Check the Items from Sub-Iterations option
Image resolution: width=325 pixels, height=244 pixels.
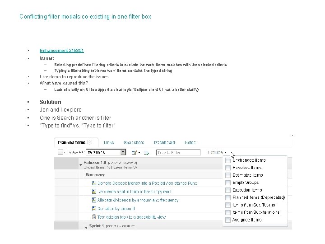tap(228, 212)
